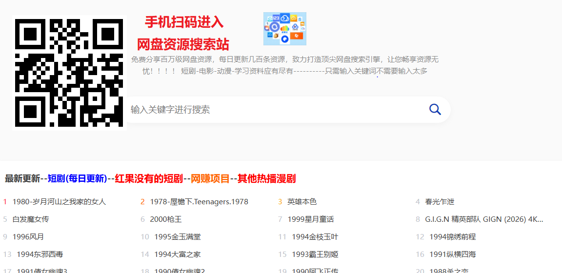Open the 网赚项目 category link

click(210, 178)
